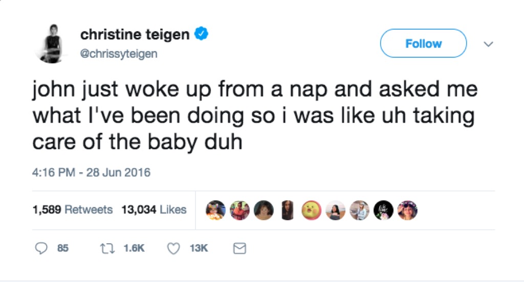Image resolution: width=524 pixels, height=282 pixels.
Task: Open the christine teigen display name link
Action: pyautogui.click(x=135, y=35)
